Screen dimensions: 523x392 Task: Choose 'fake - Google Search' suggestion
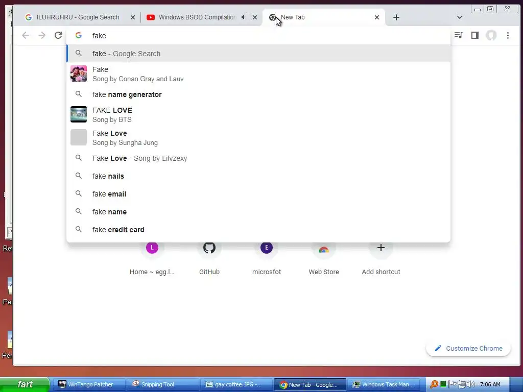coord(258,53)
